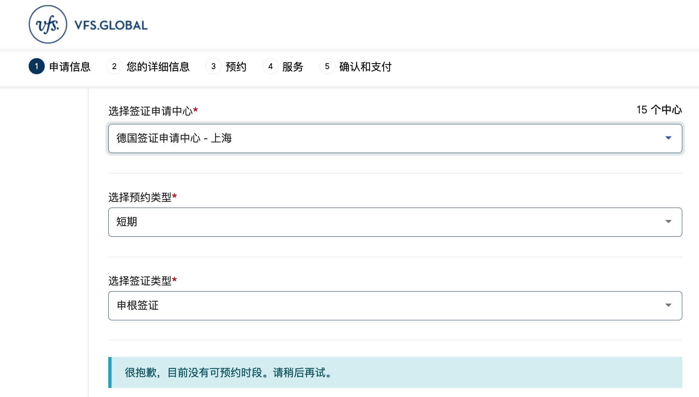699x397 pixels.
Task: Click step 2 number circle
Action: (114, 66)
